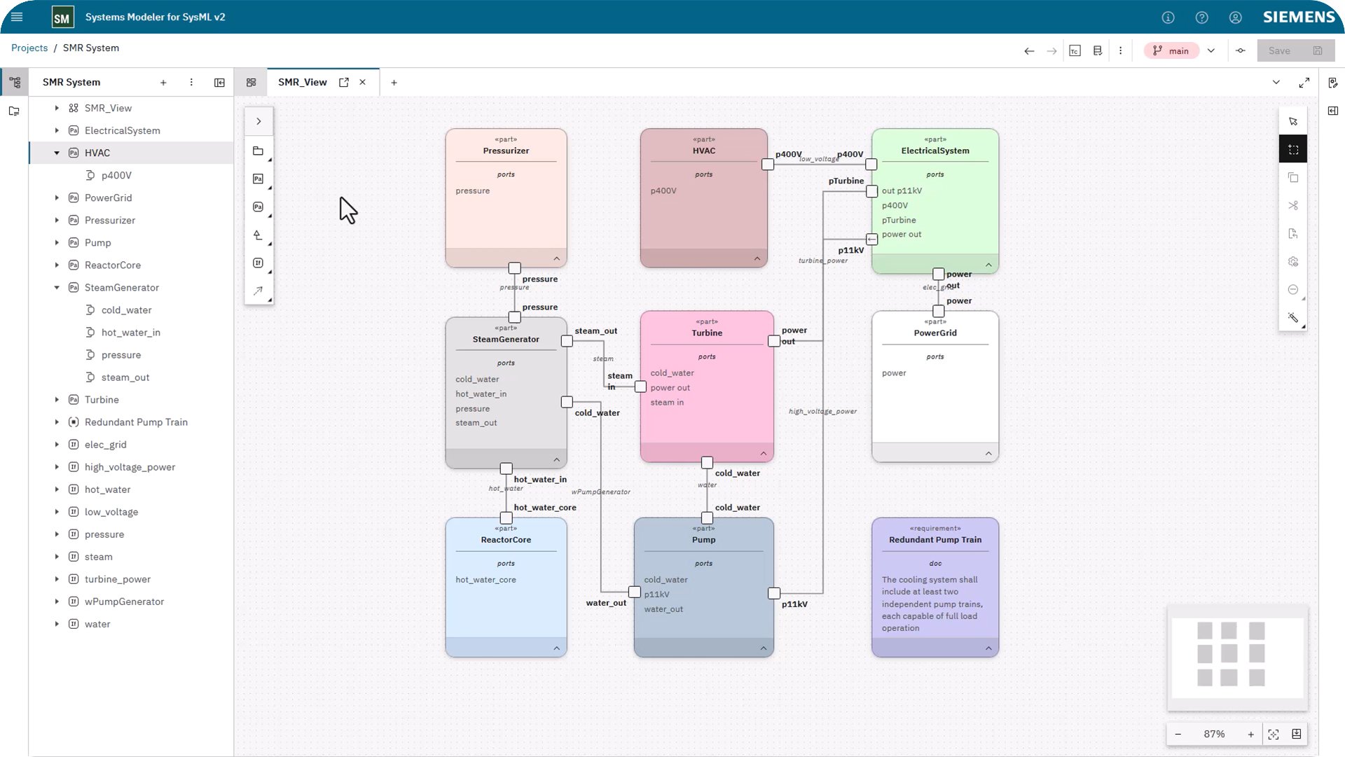Open the tab list dropdown chevron

point(1276,83)
